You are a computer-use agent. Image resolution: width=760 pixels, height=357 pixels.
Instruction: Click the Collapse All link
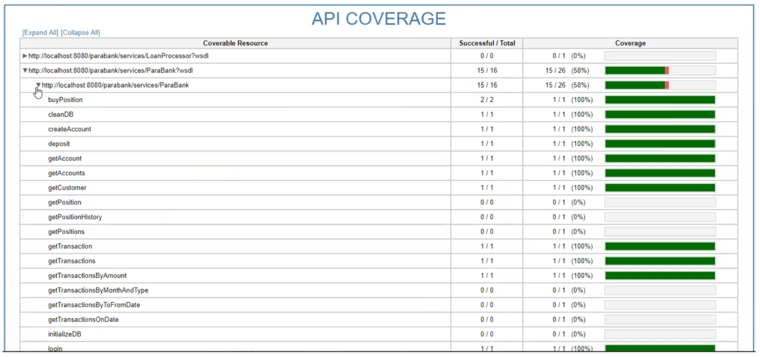coord(80,33)
